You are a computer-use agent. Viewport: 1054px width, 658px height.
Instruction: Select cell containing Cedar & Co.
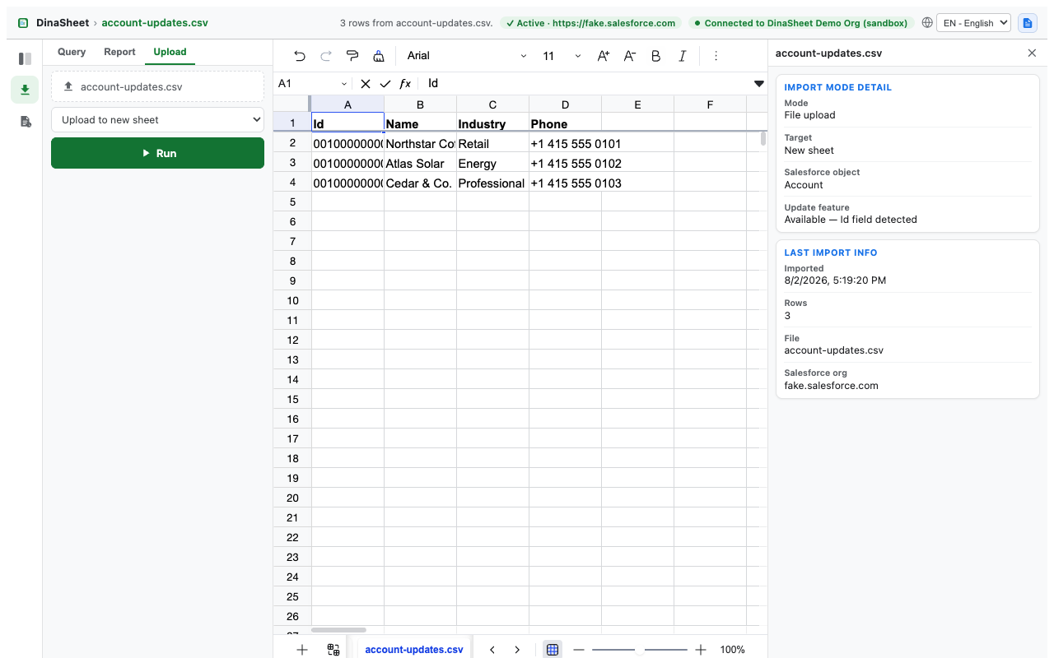(x=420, y=183)
